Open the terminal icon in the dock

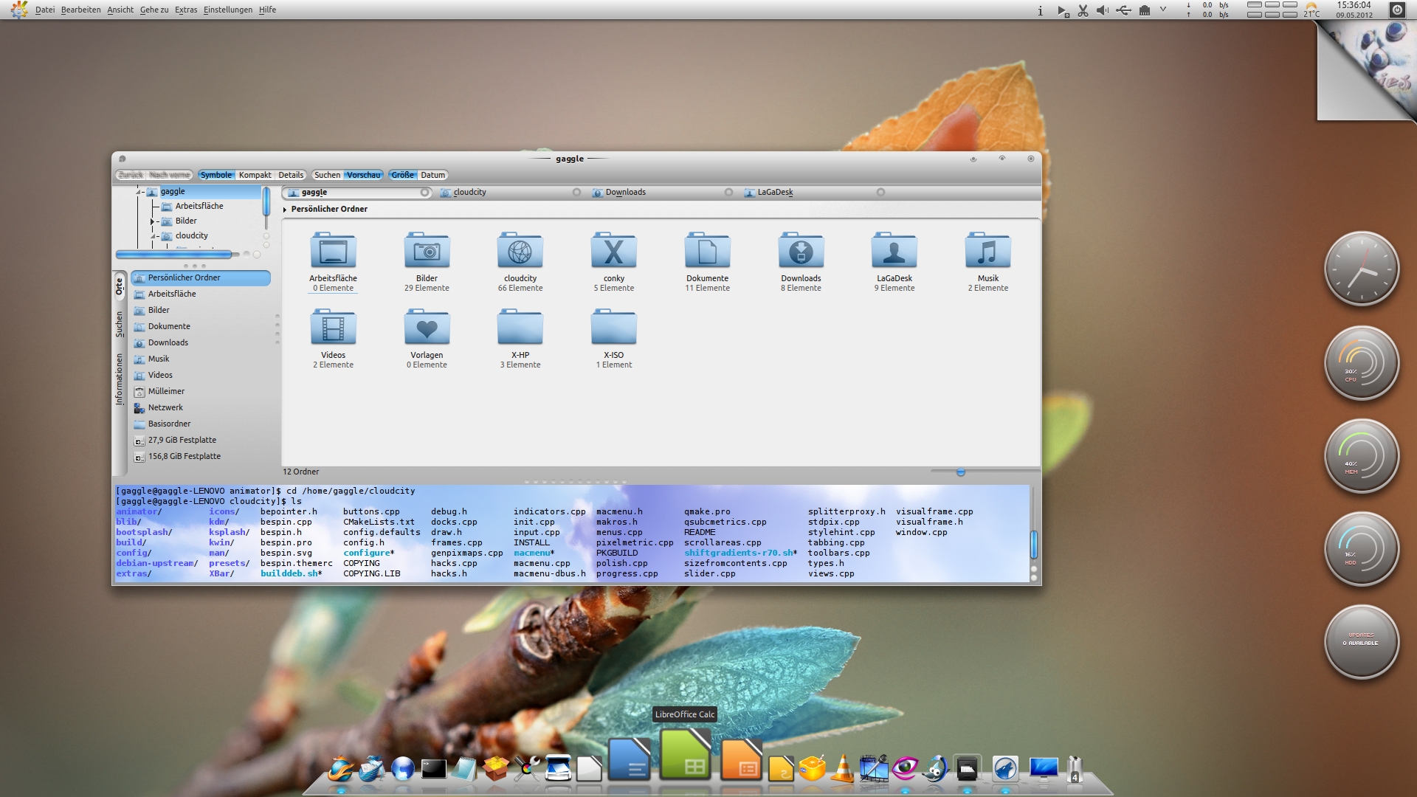[434, 770]
